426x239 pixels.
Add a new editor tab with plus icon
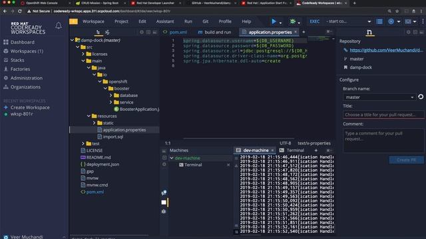pyautogui.click(x=304, y=32)
